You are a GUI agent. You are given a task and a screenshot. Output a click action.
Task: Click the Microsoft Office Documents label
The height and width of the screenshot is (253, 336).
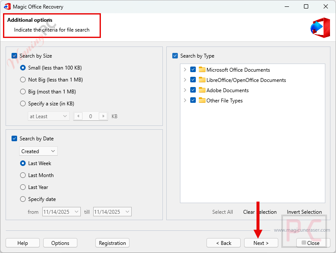238,70
